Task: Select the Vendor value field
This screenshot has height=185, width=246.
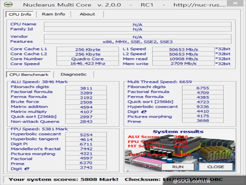Action: click(x=137, y=37)
